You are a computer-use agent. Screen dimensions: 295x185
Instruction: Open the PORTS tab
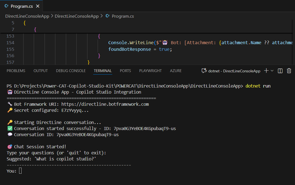click(x=125, y=71)
